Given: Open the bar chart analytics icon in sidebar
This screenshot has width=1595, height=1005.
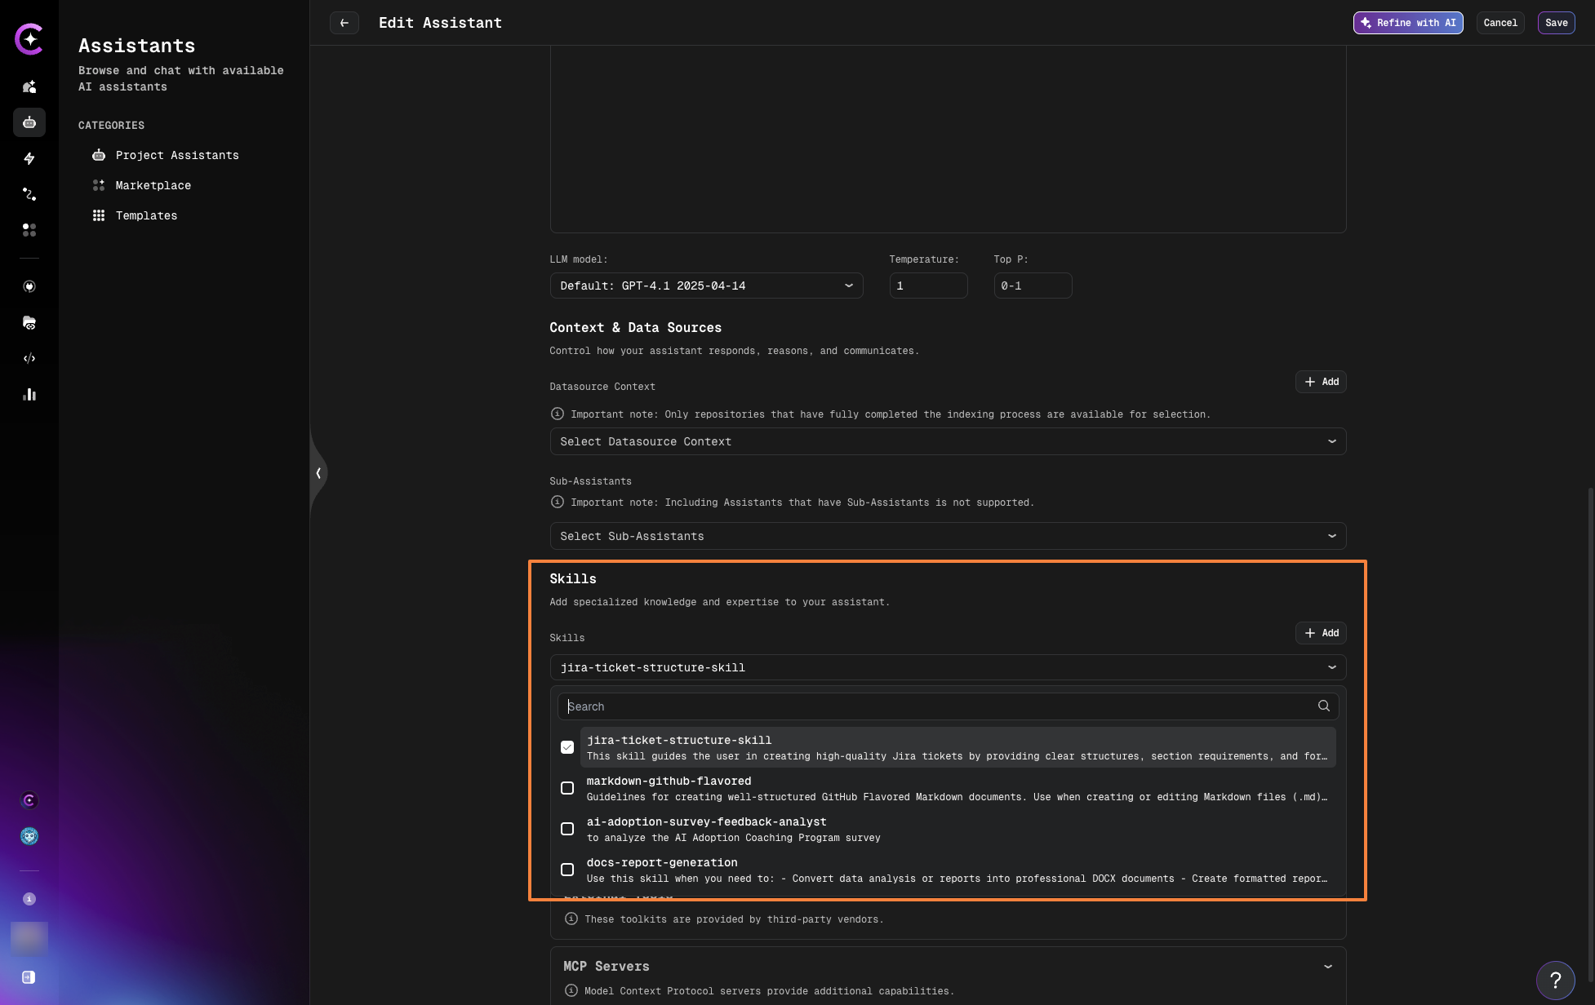Looking at the screenshot, I should point(29,394).
